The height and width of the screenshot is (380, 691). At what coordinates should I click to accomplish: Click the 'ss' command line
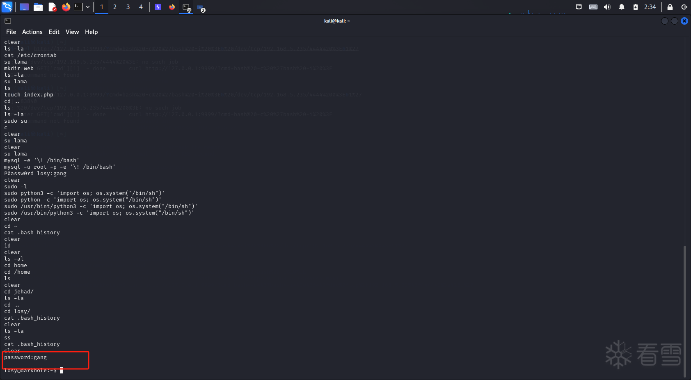7,338
